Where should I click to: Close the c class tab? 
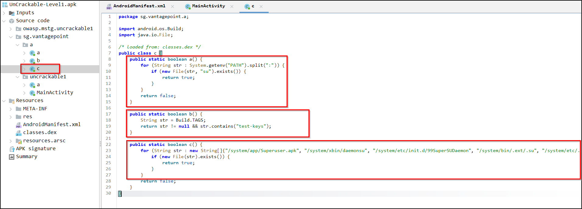tap(261, 6)
